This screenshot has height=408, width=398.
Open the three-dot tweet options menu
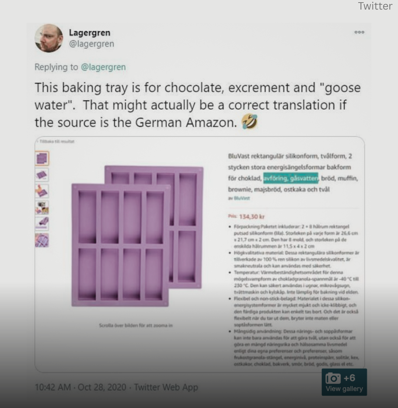(x=359, y=32)
